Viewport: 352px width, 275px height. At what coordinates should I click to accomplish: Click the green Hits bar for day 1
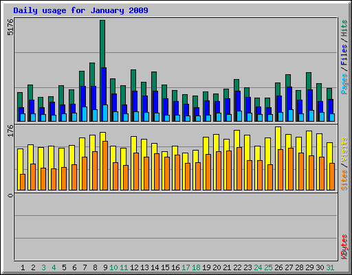click(x=19, y=100)
